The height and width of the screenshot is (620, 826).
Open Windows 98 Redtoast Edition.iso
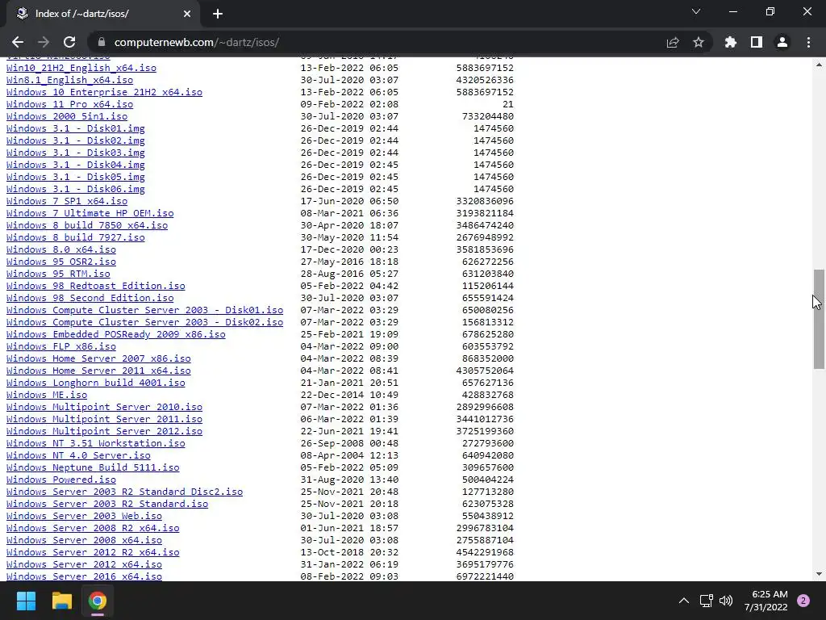96,287
